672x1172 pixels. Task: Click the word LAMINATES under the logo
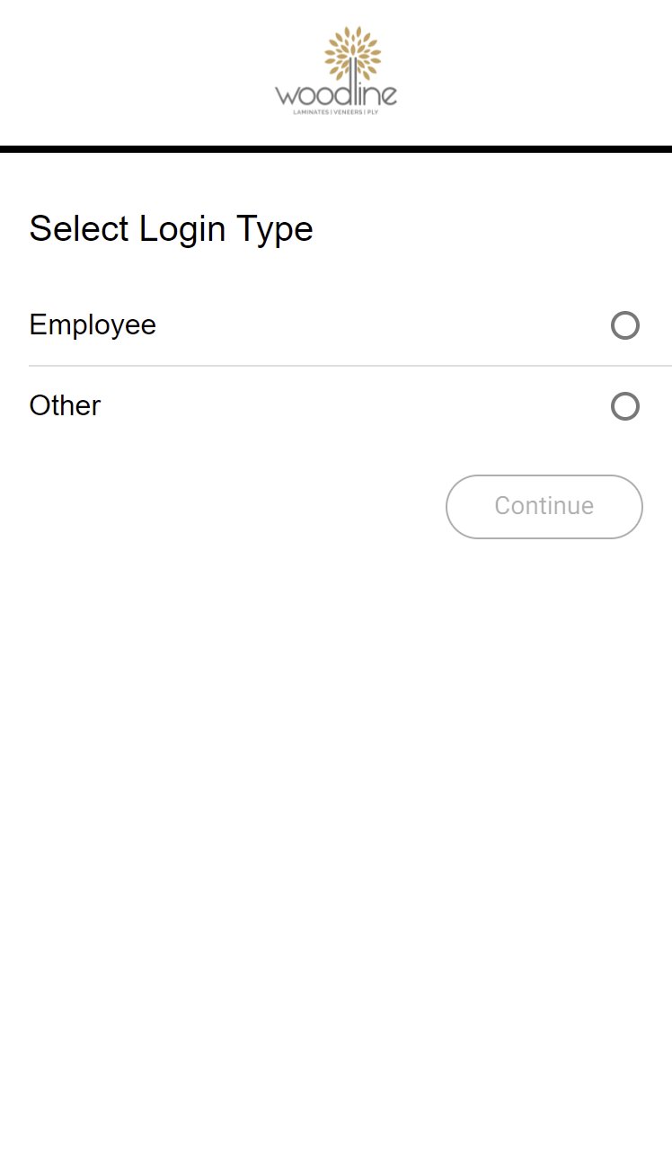pos(311,112)
